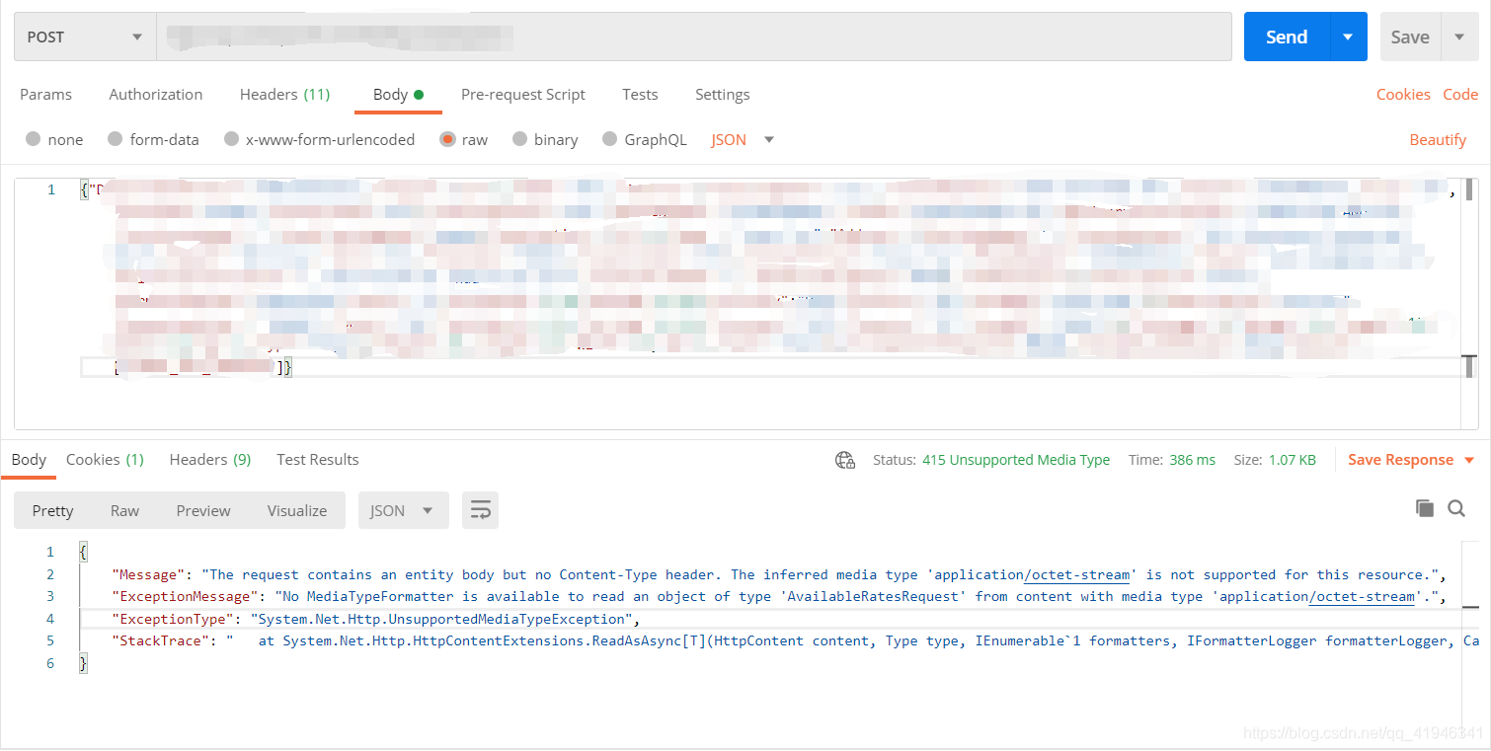The width and height of the screenshot is (1491, 751).
Task: Click the System.Net.Http.UnsupportedMediaTypeException value
Action: [x=441, y=619]
